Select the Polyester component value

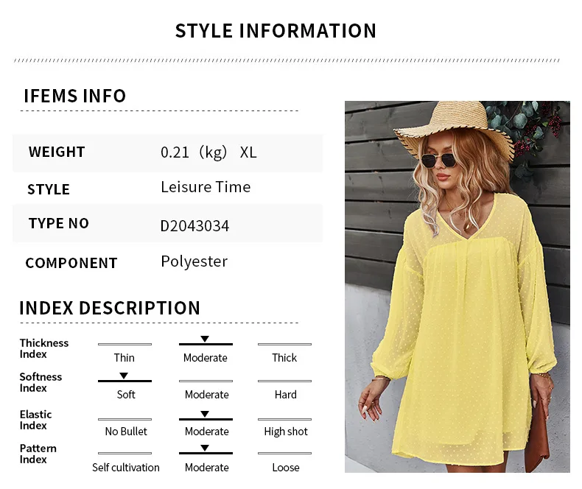pos(194,262)
